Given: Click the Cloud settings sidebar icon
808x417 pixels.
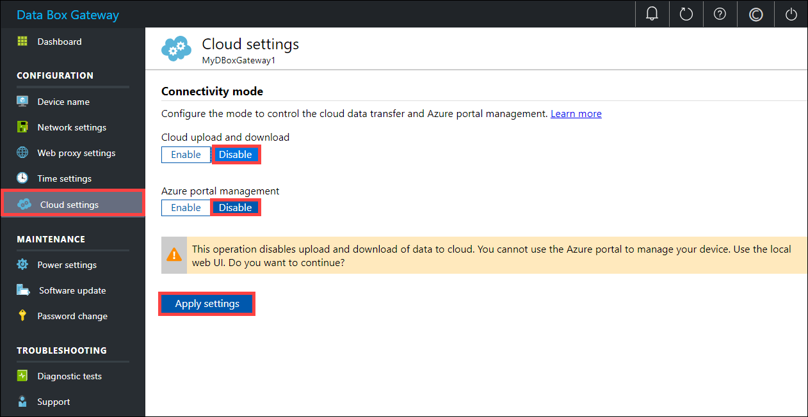Looking at the screenshot, I should point(24,205).
